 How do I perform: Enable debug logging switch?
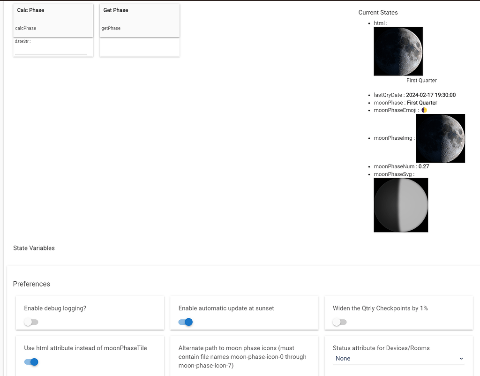tap(31, 322)
